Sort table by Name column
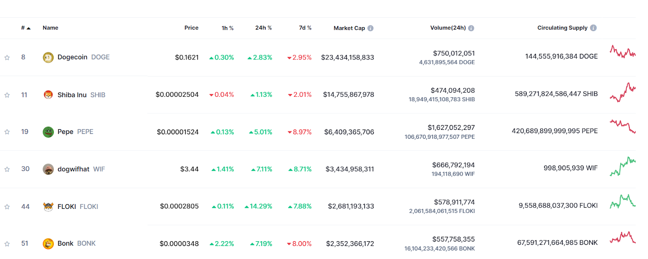Viewport: 648px width, 259px height. (50, 28)
